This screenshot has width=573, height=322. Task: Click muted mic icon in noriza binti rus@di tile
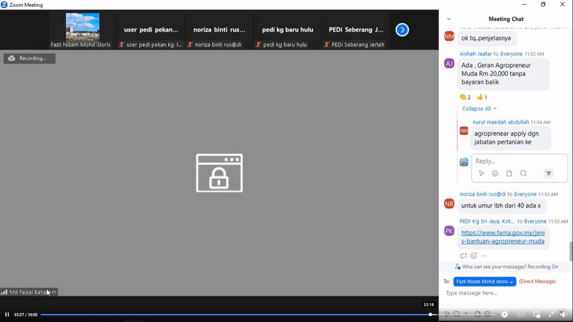[190, 44]
